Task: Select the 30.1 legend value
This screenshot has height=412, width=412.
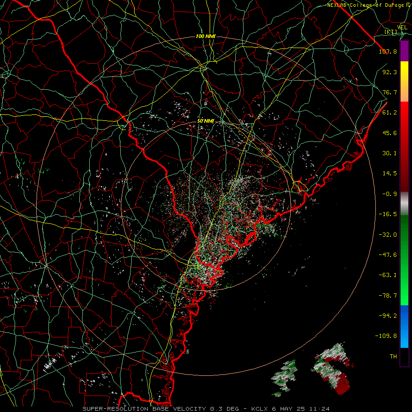Action: pos(390,153)
